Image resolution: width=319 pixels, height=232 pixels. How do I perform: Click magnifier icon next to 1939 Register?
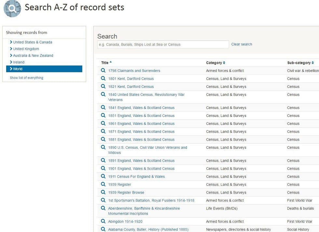pos(103,184)
